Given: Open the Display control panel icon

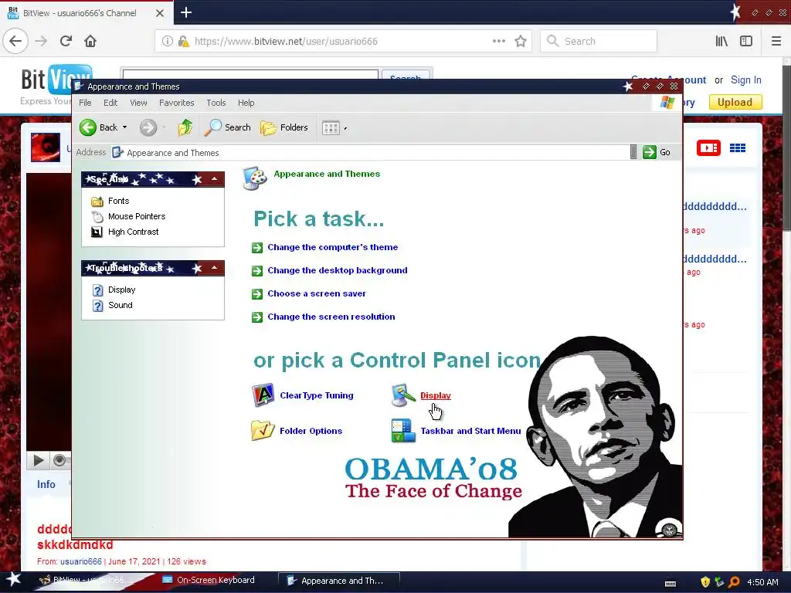Looking at the screenshot, I should tap(403, 395).
